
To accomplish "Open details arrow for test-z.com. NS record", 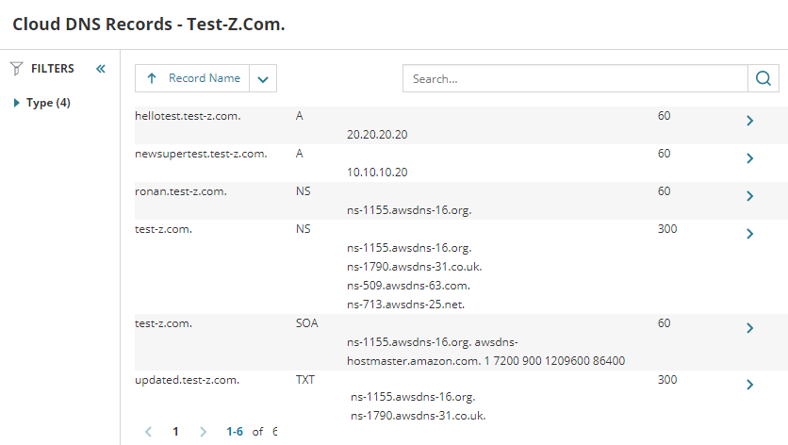I will pyautogui.click(x=749, y=234).
